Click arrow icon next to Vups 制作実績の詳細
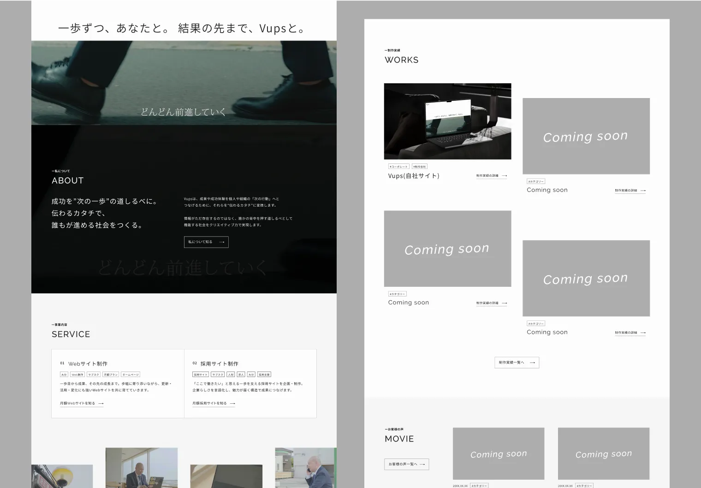This screenshot has height=488, width=701. [x=505, y=176]
